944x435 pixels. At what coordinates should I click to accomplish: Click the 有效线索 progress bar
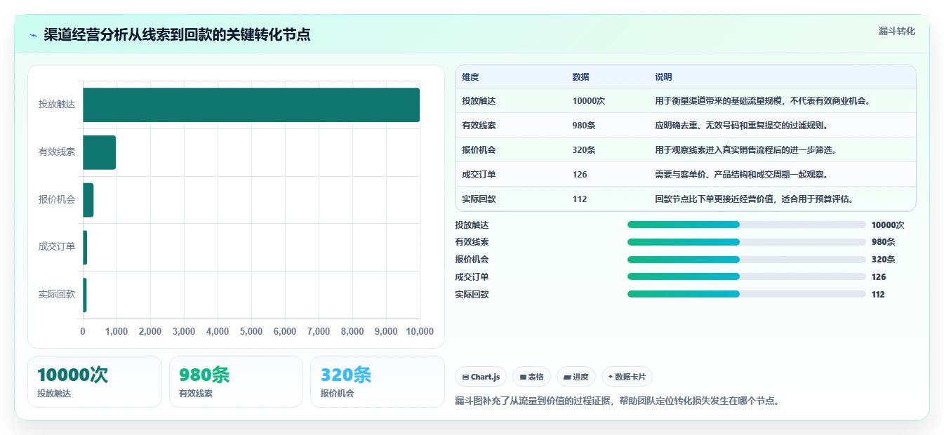click(747, 242)
